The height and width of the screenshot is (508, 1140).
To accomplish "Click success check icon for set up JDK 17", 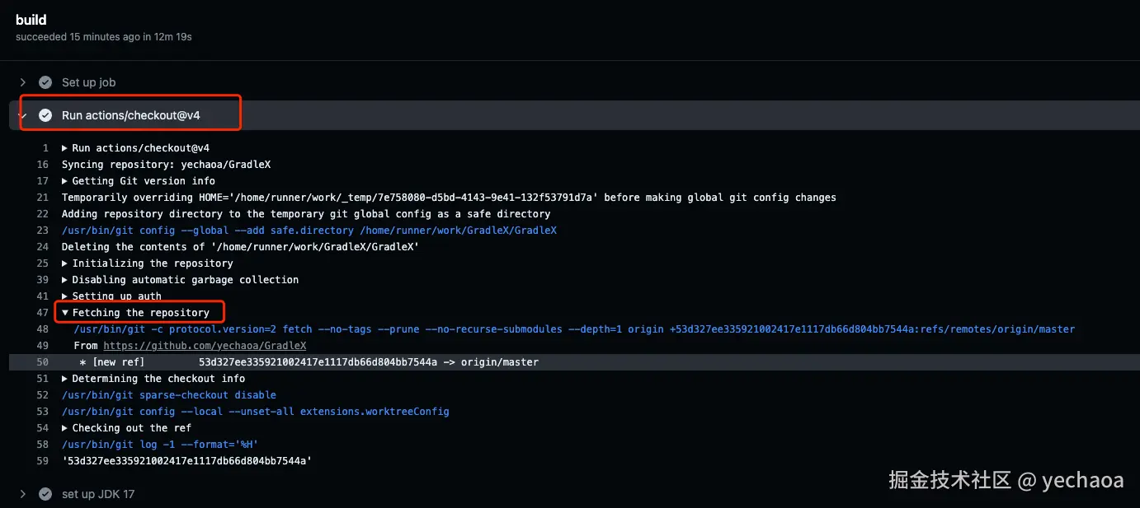I will (x=45, y=494).
